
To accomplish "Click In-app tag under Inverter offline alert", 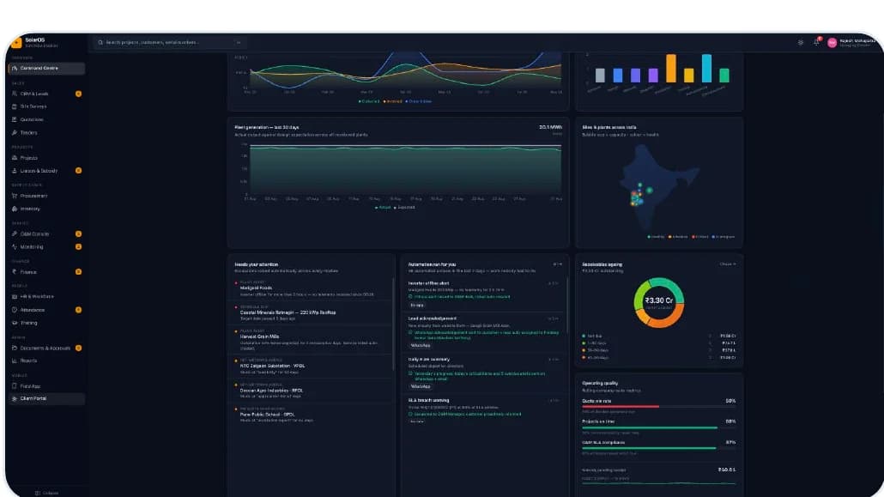I will (x=416, y=306).
